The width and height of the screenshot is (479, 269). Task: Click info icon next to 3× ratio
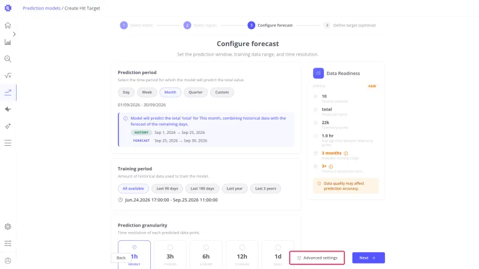(331, 167)
